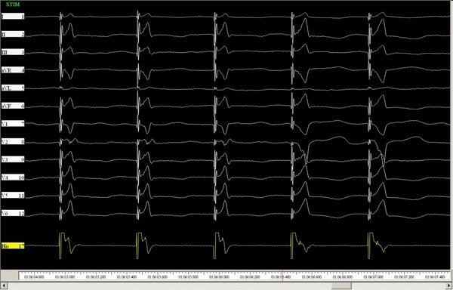Select the lead I channel label
The image size is (453, 290).
point(13,17)
